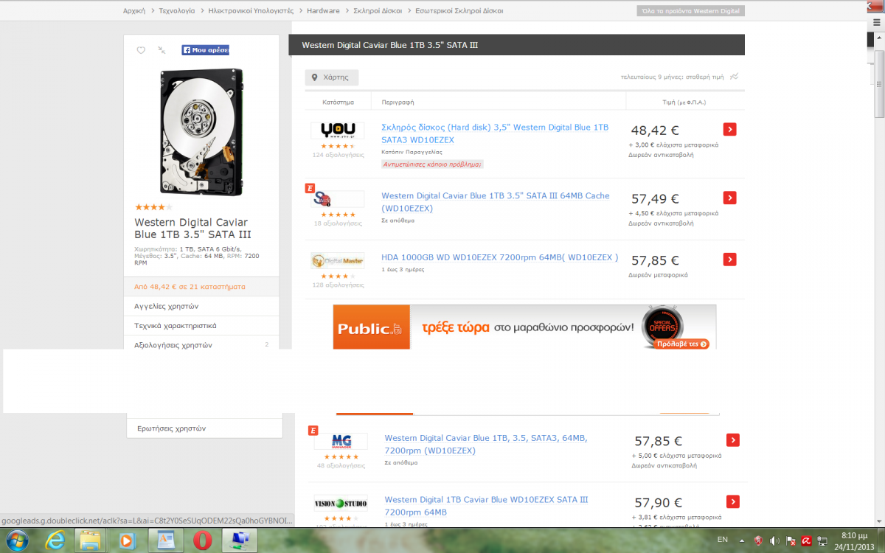Open Αξιολογήσεις χρηστών sidebar item
The height and width of the screenshot is (553, 885).
202,344
